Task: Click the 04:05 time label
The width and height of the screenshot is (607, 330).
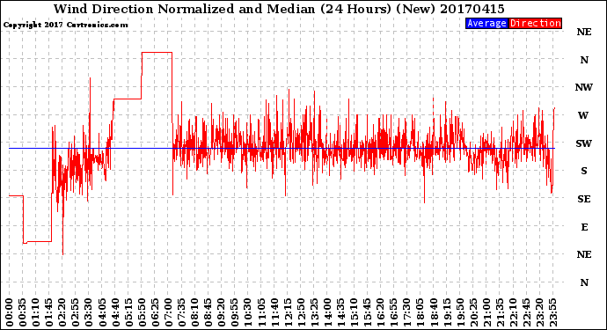Action: tap(103, 312)
